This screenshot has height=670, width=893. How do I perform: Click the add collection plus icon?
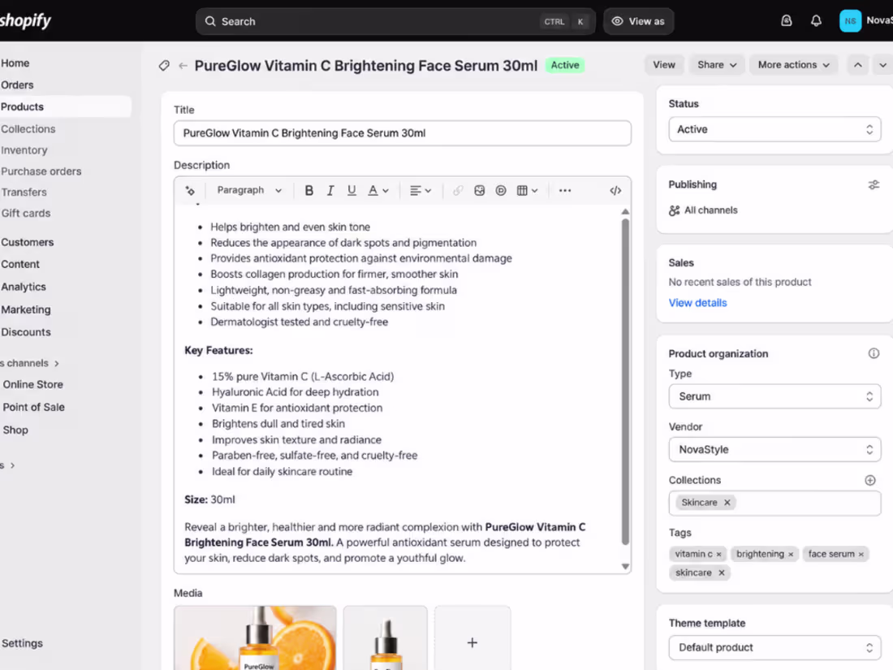pos(870,480)
